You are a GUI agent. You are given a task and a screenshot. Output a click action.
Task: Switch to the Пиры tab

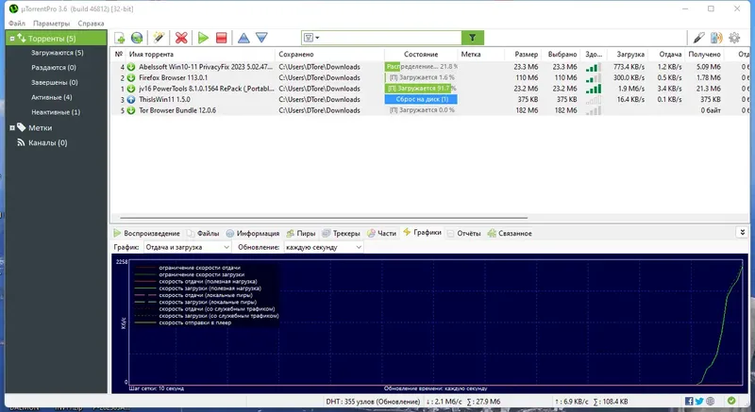(300, 233)
